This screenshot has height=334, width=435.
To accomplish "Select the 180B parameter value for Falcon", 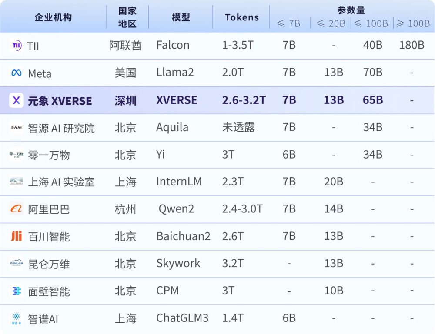I will pos(412,45).
